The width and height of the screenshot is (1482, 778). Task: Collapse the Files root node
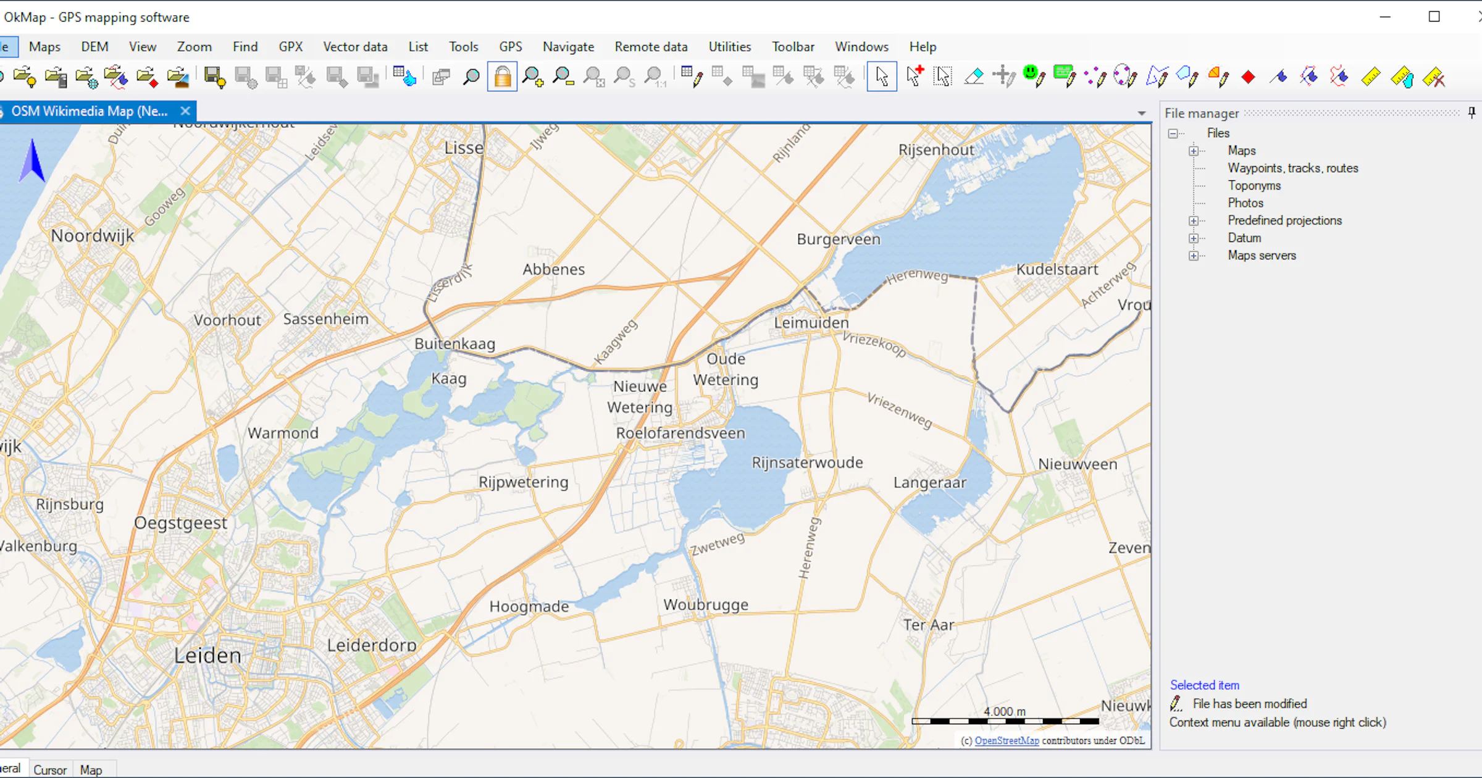click(x=1173, y=133)
